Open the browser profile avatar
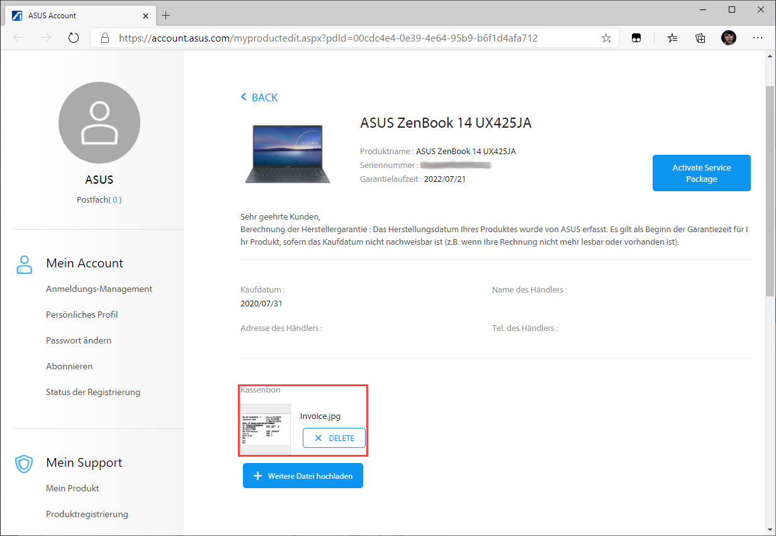The width and height of the screenshot is (776, 536). tap(729, 38)
